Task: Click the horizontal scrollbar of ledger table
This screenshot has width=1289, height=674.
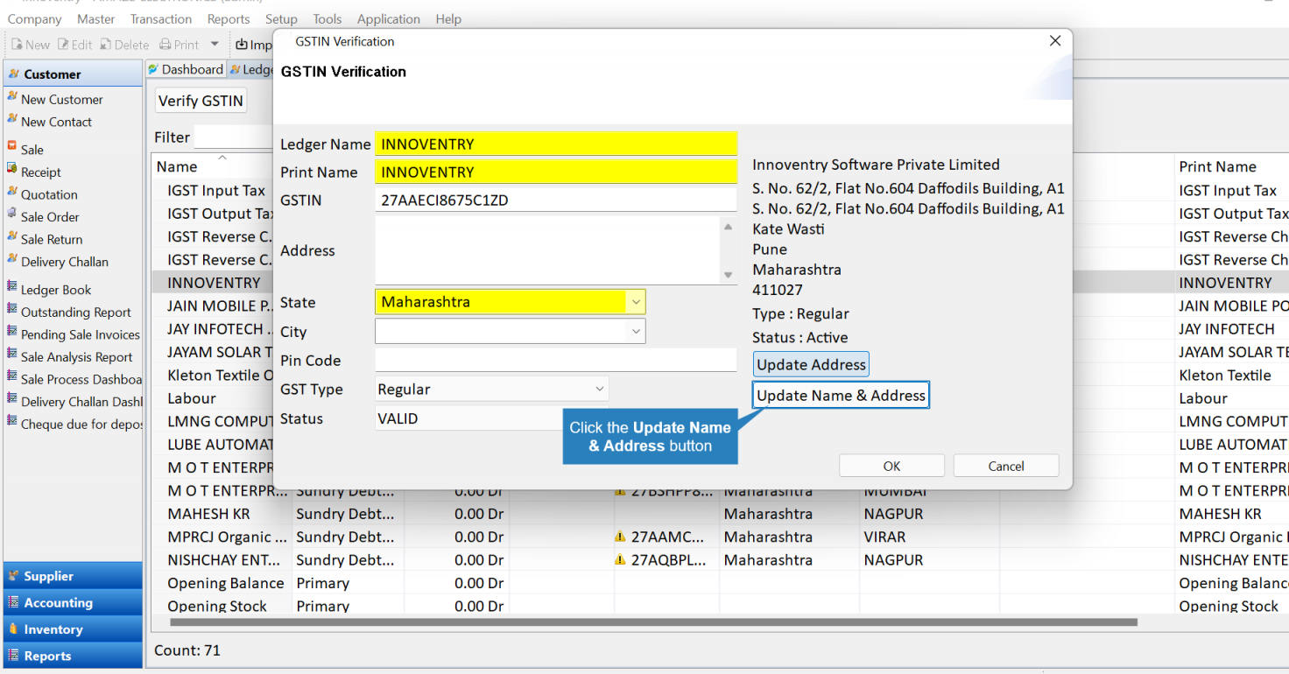Action: (x=653, y=622)
